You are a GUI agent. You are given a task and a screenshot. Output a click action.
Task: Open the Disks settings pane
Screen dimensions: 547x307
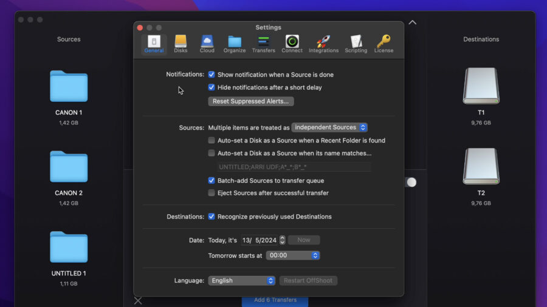181,44
